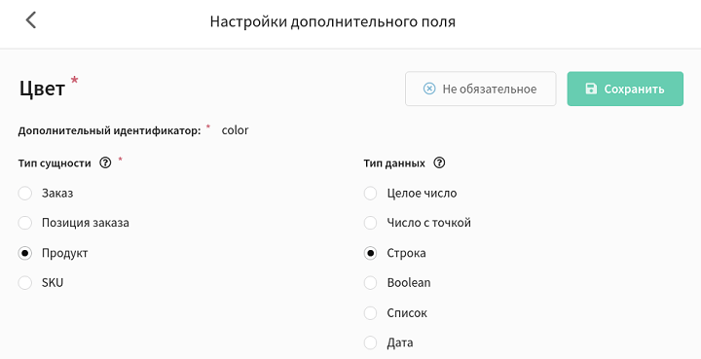Choose the Продукт radio option

coord(25,253)
